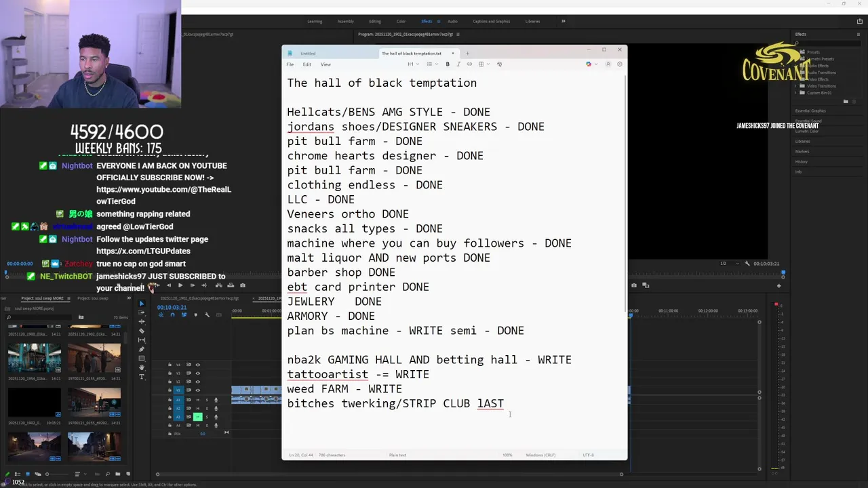This screenshot has width=868, height=488.
Task: Click the Find magnifier icon in Project panel footer
Action: tap(108, 474)
